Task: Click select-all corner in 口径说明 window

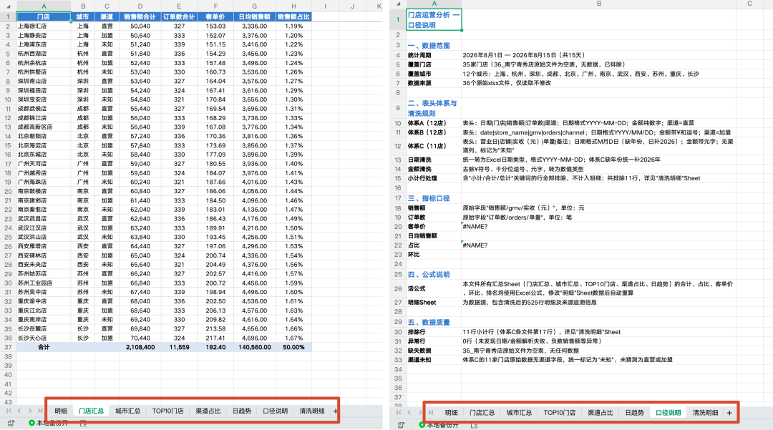Action: 399,4
